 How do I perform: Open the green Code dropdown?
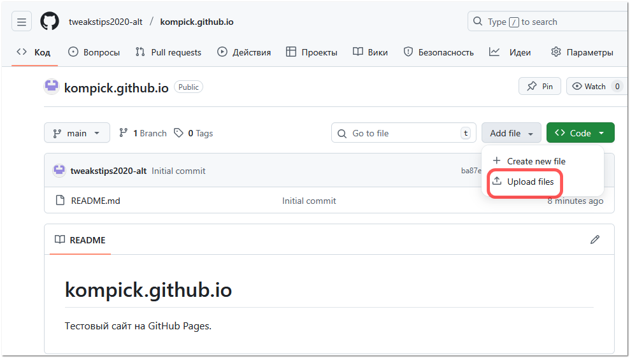(x=580, y=132)
